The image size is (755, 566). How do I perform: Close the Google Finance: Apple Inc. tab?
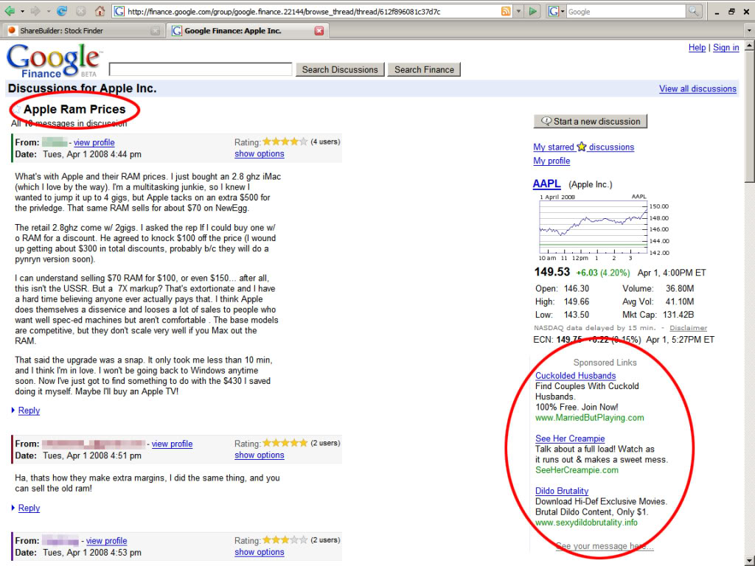(319, 31)
